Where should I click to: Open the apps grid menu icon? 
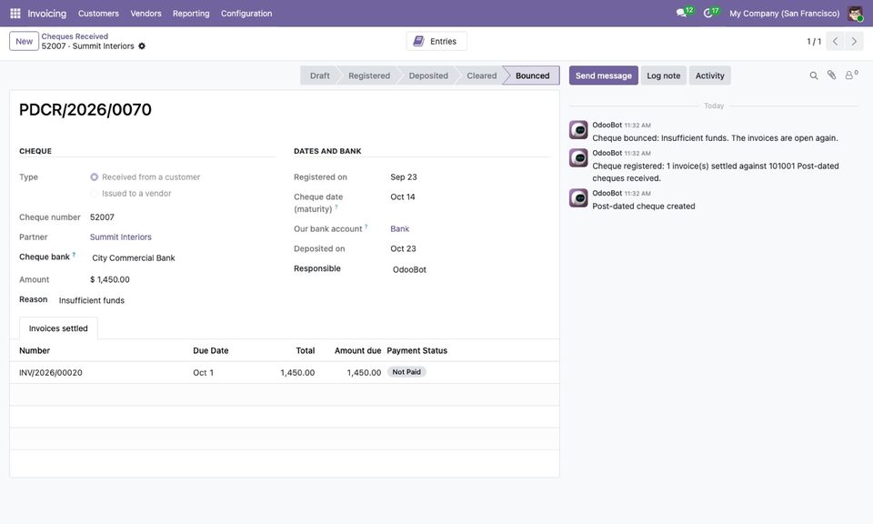[x=15, y=14]
